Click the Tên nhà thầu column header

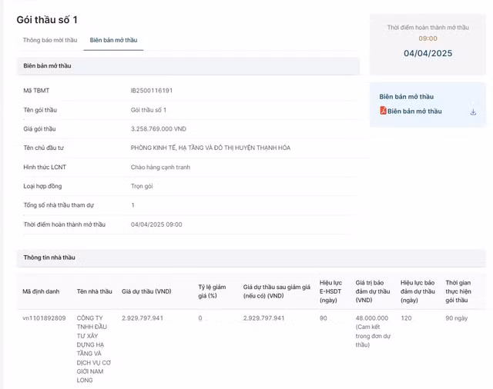(94, 291)
